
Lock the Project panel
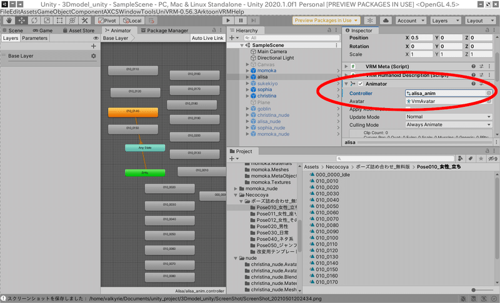tap(487, 151)
